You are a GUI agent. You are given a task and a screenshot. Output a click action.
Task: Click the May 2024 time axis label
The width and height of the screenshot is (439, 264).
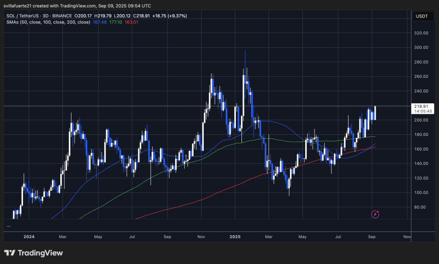pos(98,237)
